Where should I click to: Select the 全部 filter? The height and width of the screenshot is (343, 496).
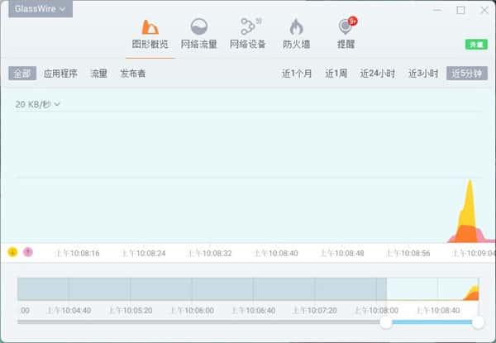21,74
